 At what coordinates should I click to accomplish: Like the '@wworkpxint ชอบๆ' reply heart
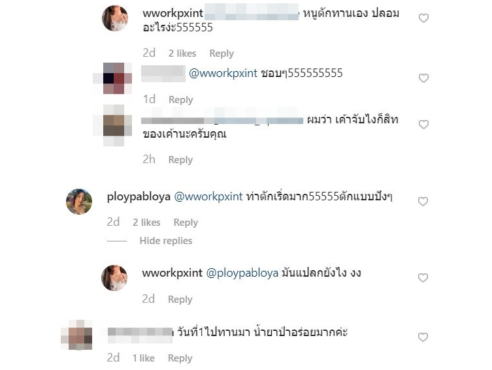[423, 78]
